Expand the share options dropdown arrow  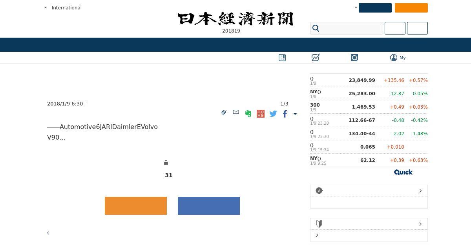coord(295,114)
